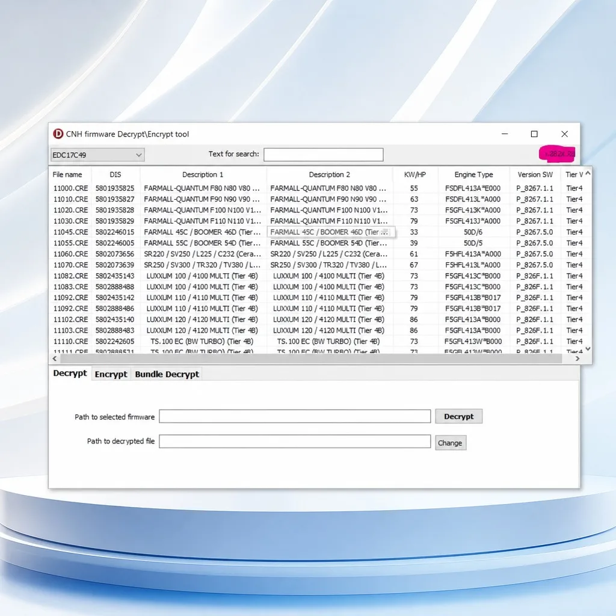Click the table scroll down arrow
Screen dimensions: 616x616
tap(588, 349)
